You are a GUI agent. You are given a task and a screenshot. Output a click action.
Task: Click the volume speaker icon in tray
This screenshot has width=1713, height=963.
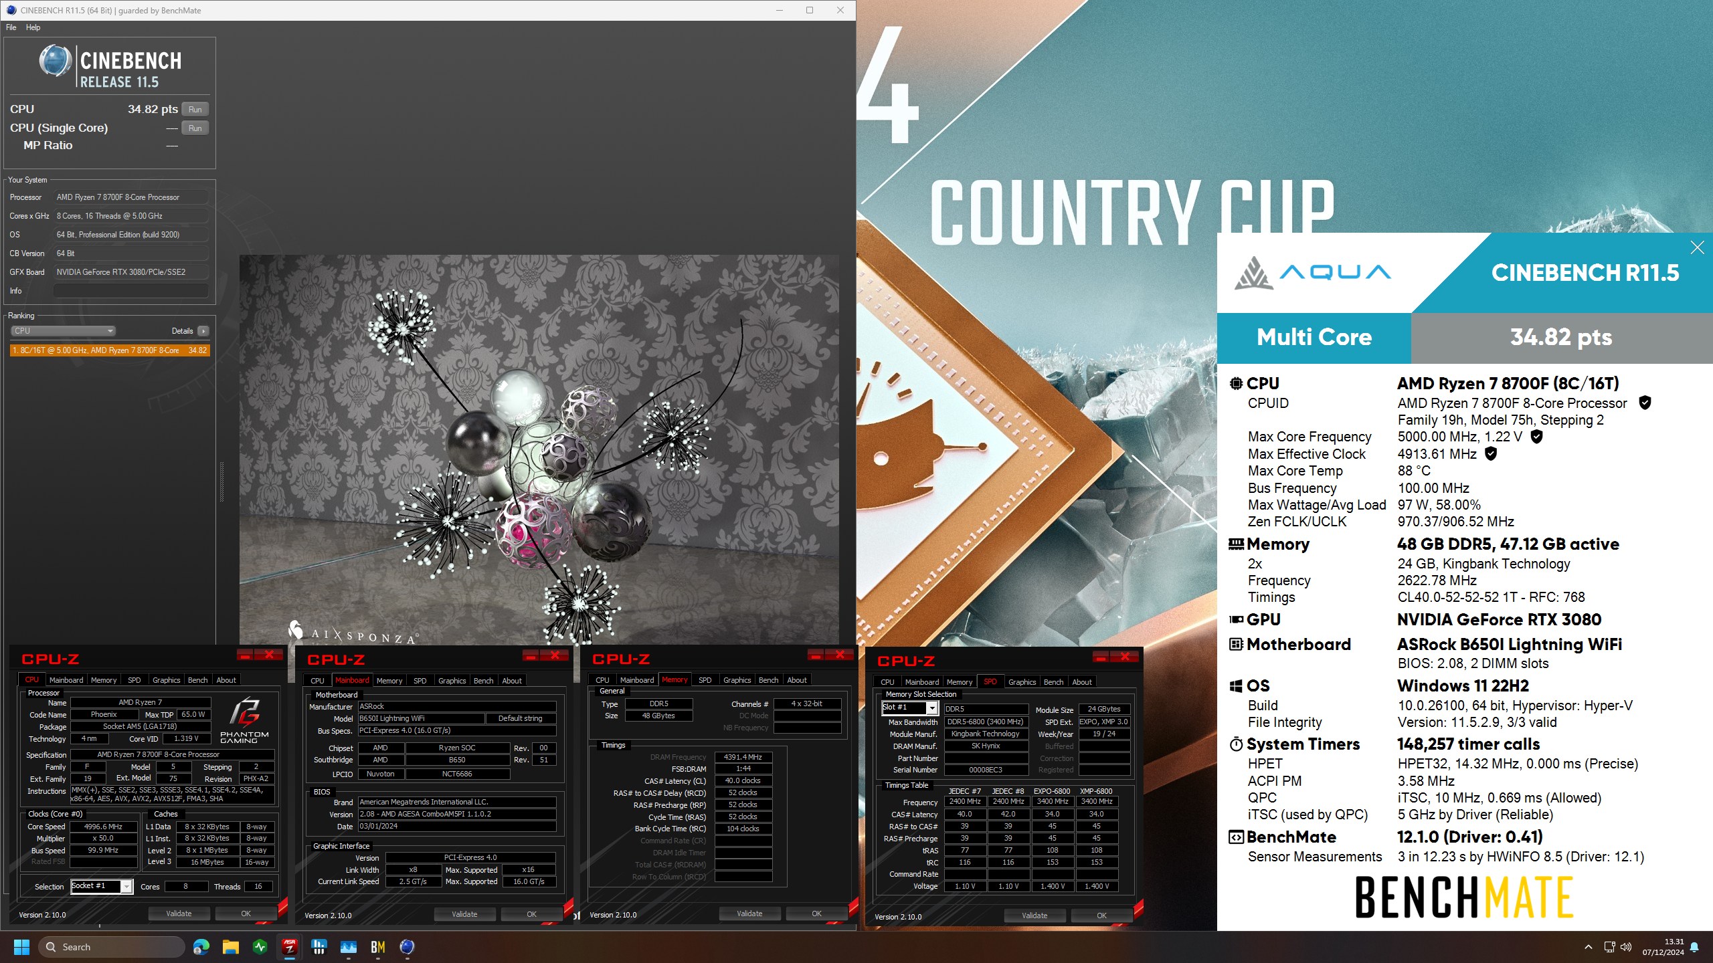pyautogui.click(x=1626, y=947)
